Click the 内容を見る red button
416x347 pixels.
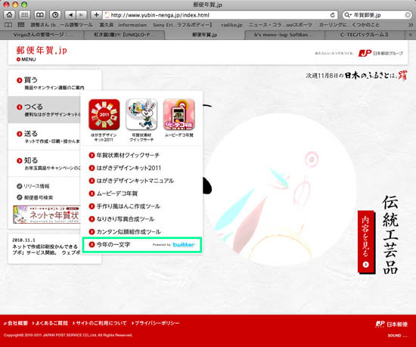point(366,242)
